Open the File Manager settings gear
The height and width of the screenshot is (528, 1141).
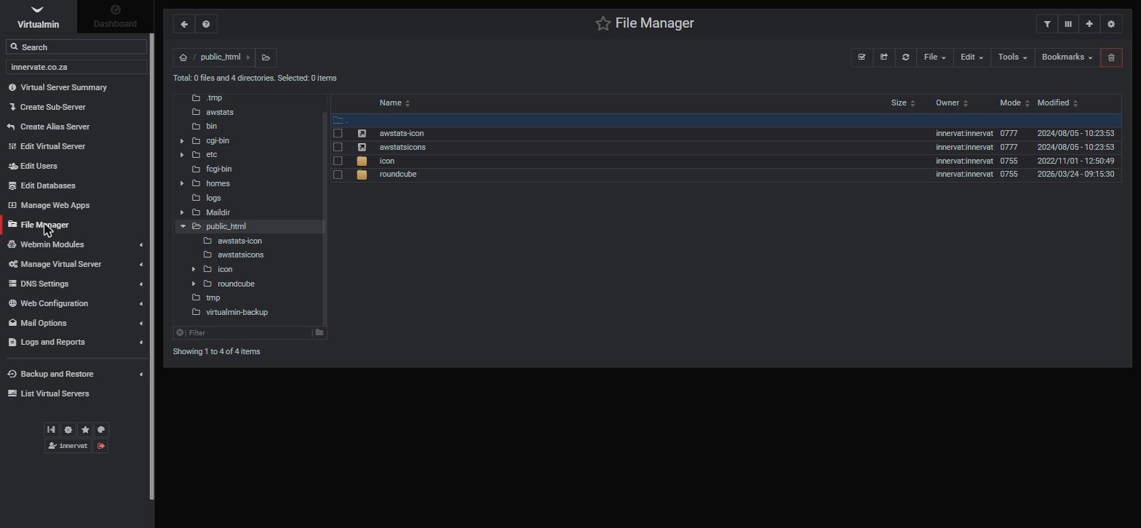tap(1111, 24)
